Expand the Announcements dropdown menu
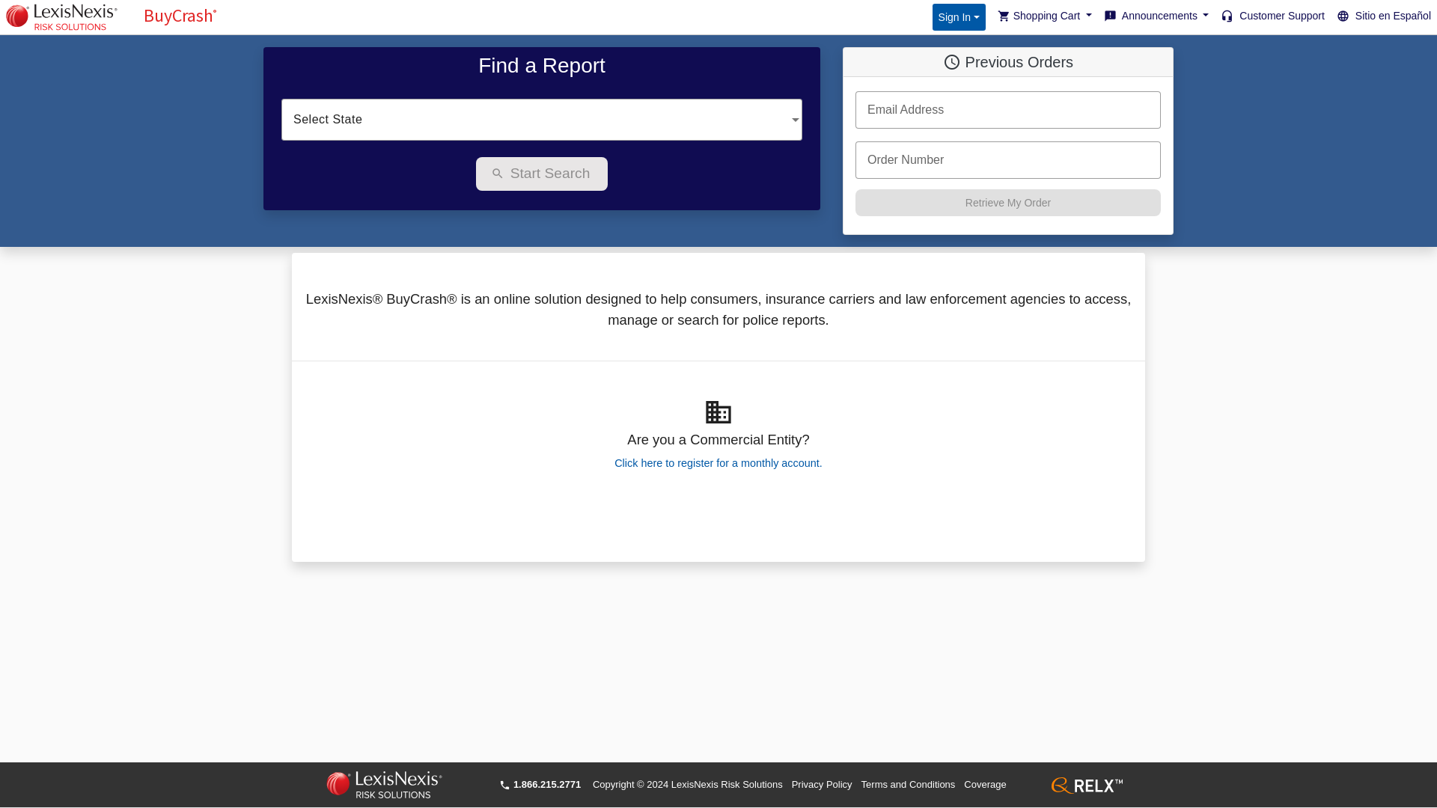Screen dimensions: 1437x808 click(1156, 16)
